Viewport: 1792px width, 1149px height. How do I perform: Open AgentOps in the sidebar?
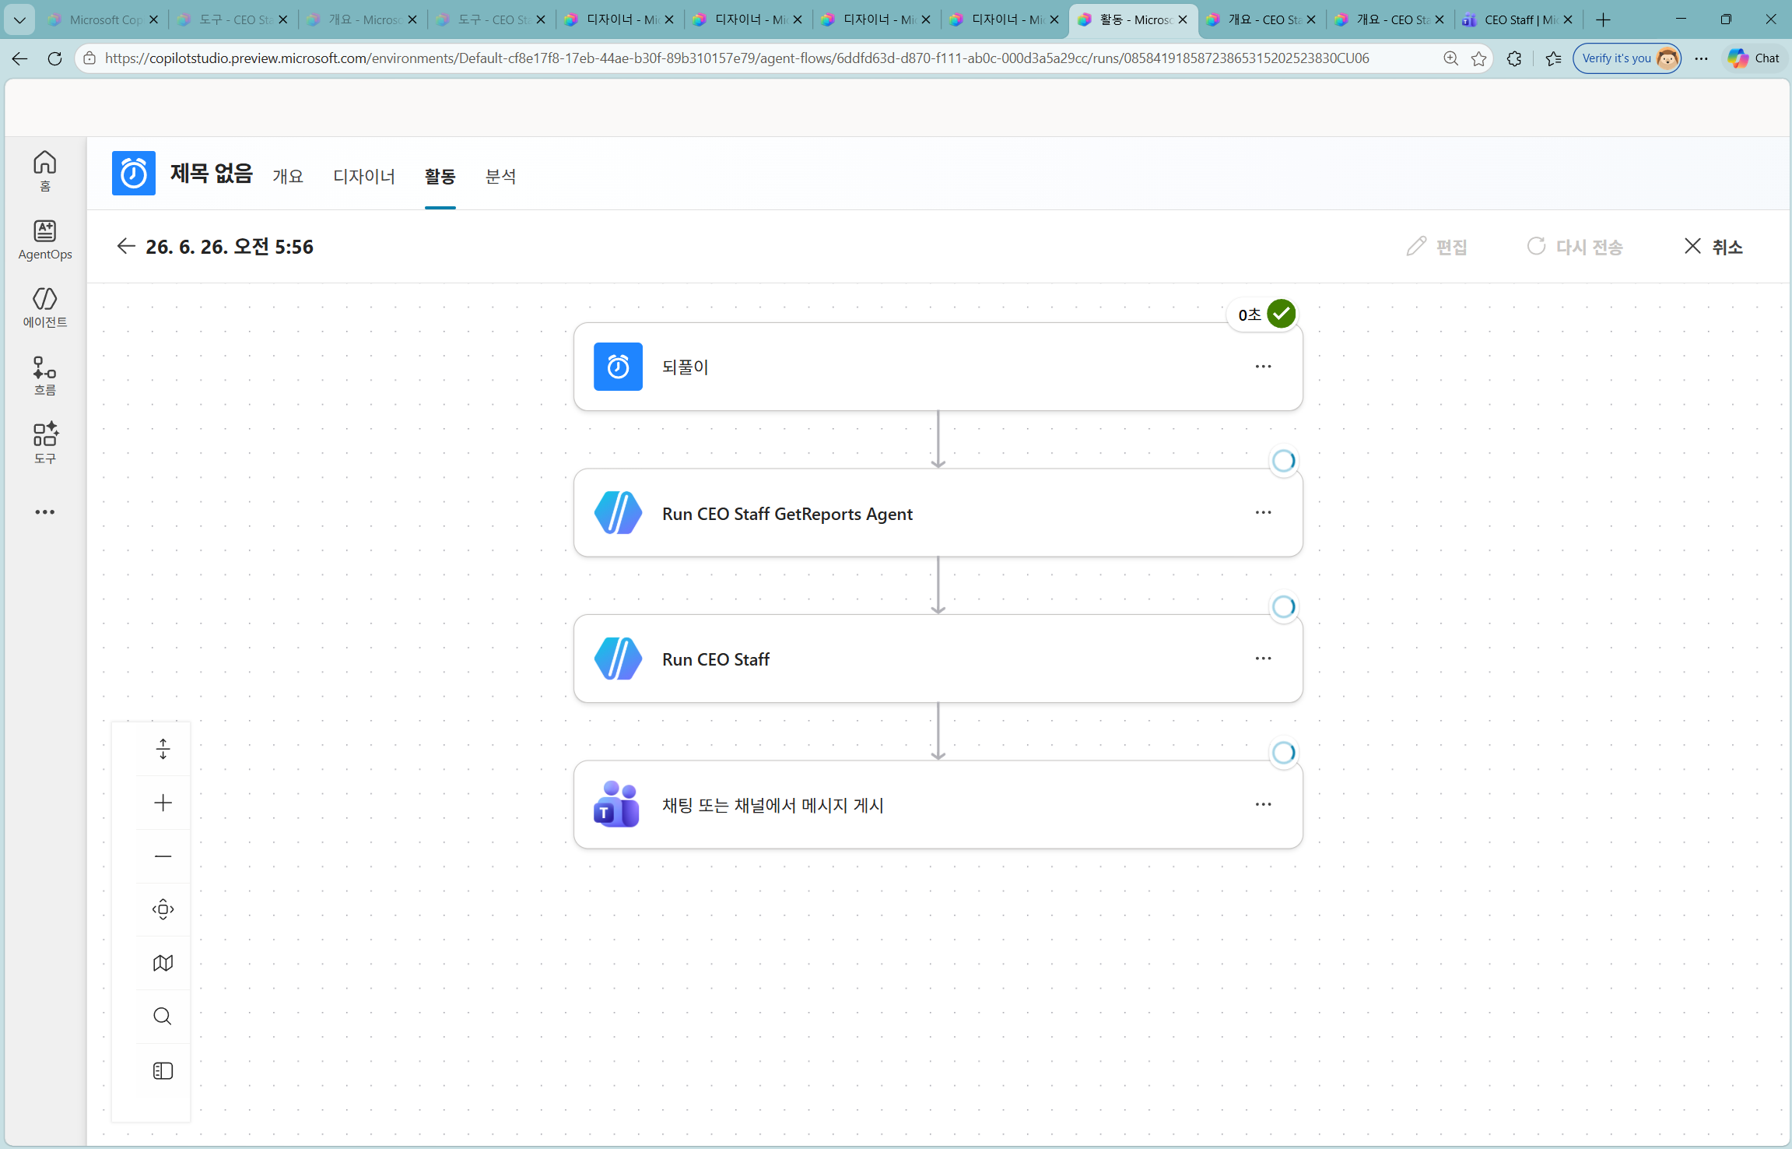coord(45,240)
